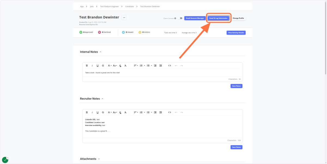The image size is (327, 164).
Task: Increase indent in Internal Notes toolbar
Action: coord(161,66)
